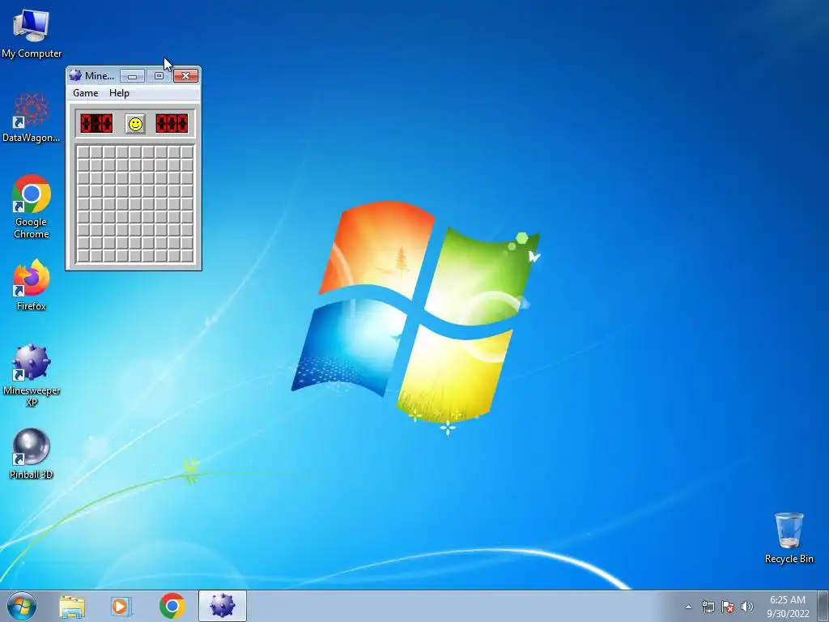
Task: Click the Minesweeper title bar mine icon
Action: coord(75,75)
